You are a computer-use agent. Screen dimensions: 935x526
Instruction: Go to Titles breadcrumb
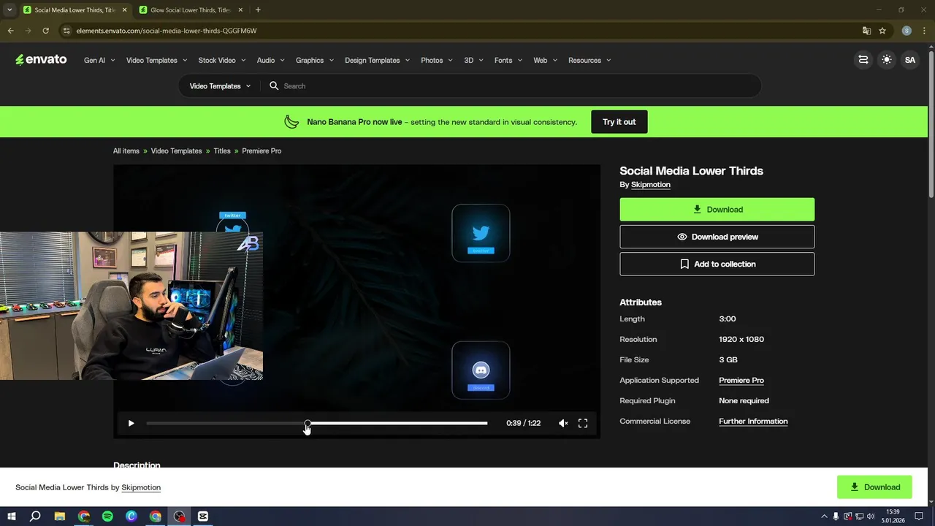(x=222, y=151)
